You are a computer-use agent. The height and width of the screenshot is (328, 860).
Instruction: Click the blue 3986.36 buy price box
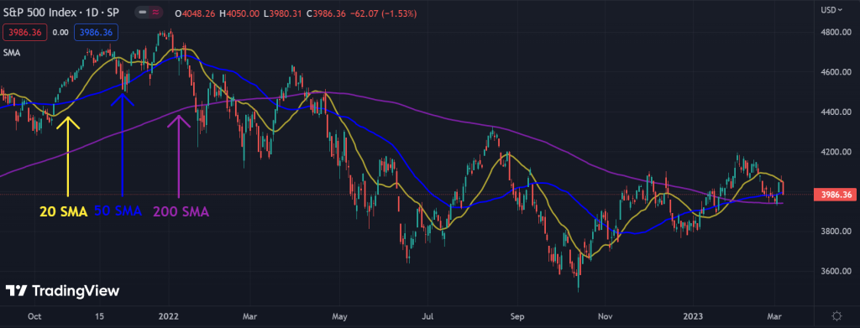point(96,33)
